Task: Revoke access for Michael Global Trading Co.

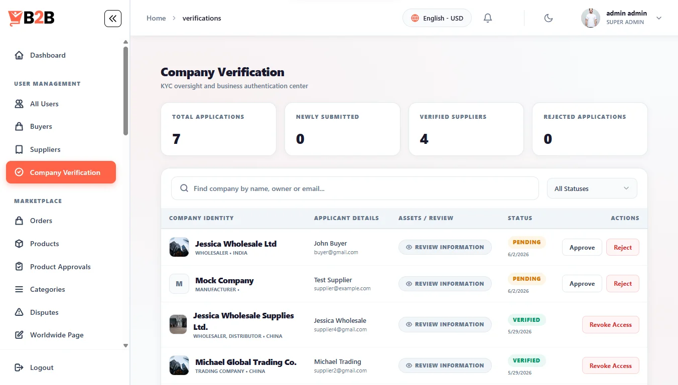Action: [611, 365]
